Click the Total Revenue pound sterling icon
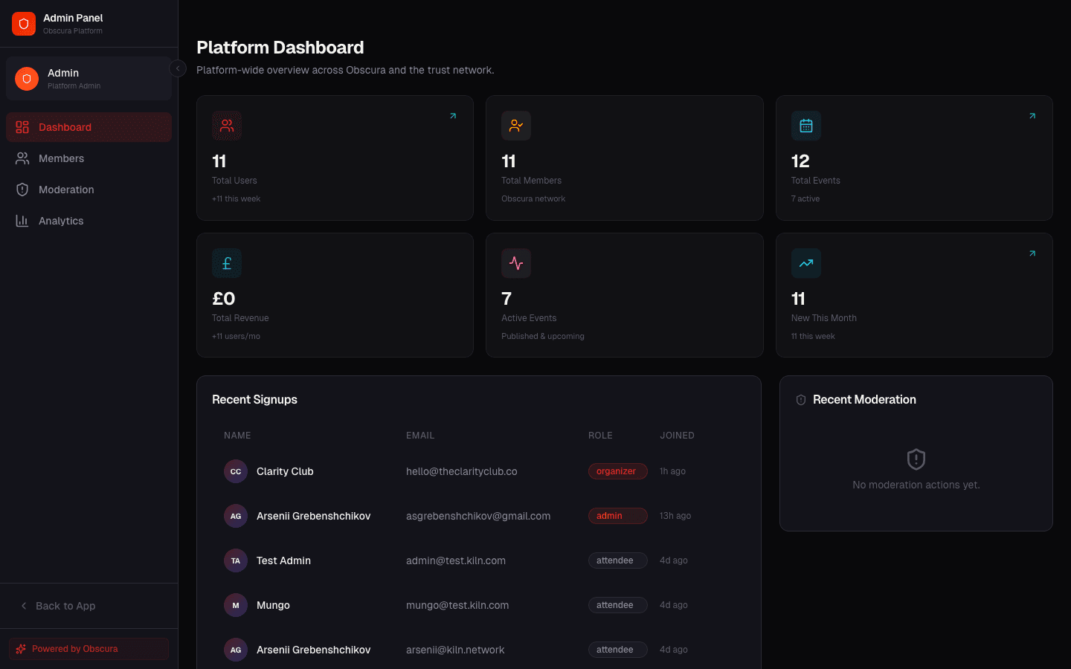 (226, 263)
